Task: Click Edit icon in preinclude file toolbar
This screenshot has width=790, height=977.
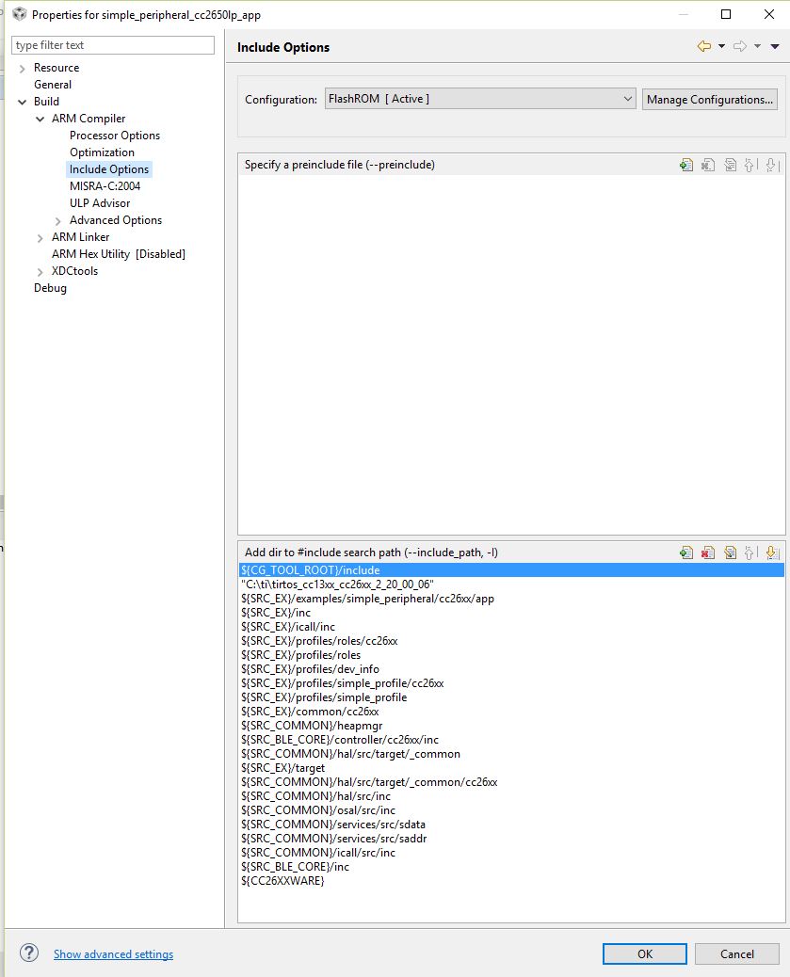Action: click(x=730, y=165)
